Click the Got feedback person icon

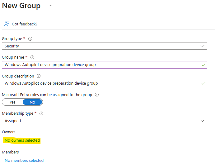pyautogui.click(x=7, y=24)
